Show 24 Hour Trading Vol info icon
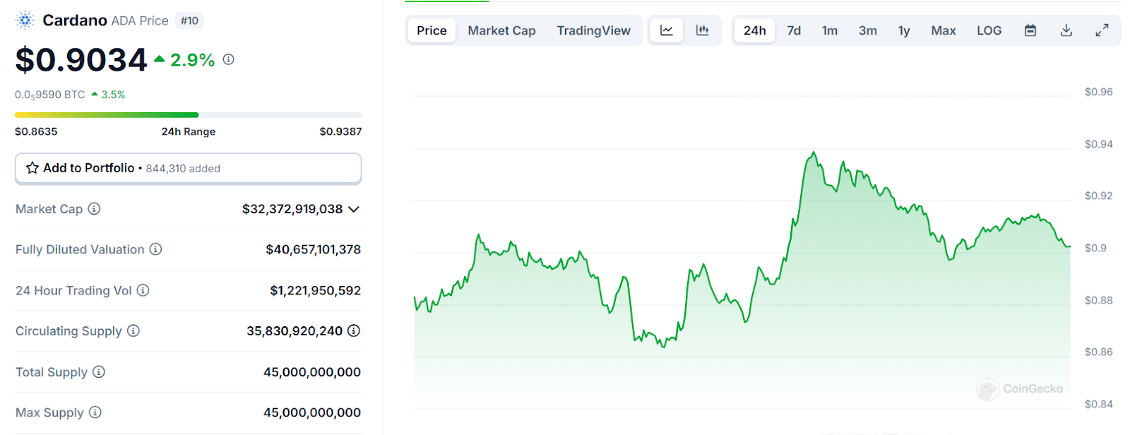The image size is (1130, 435). coord(143,290)
